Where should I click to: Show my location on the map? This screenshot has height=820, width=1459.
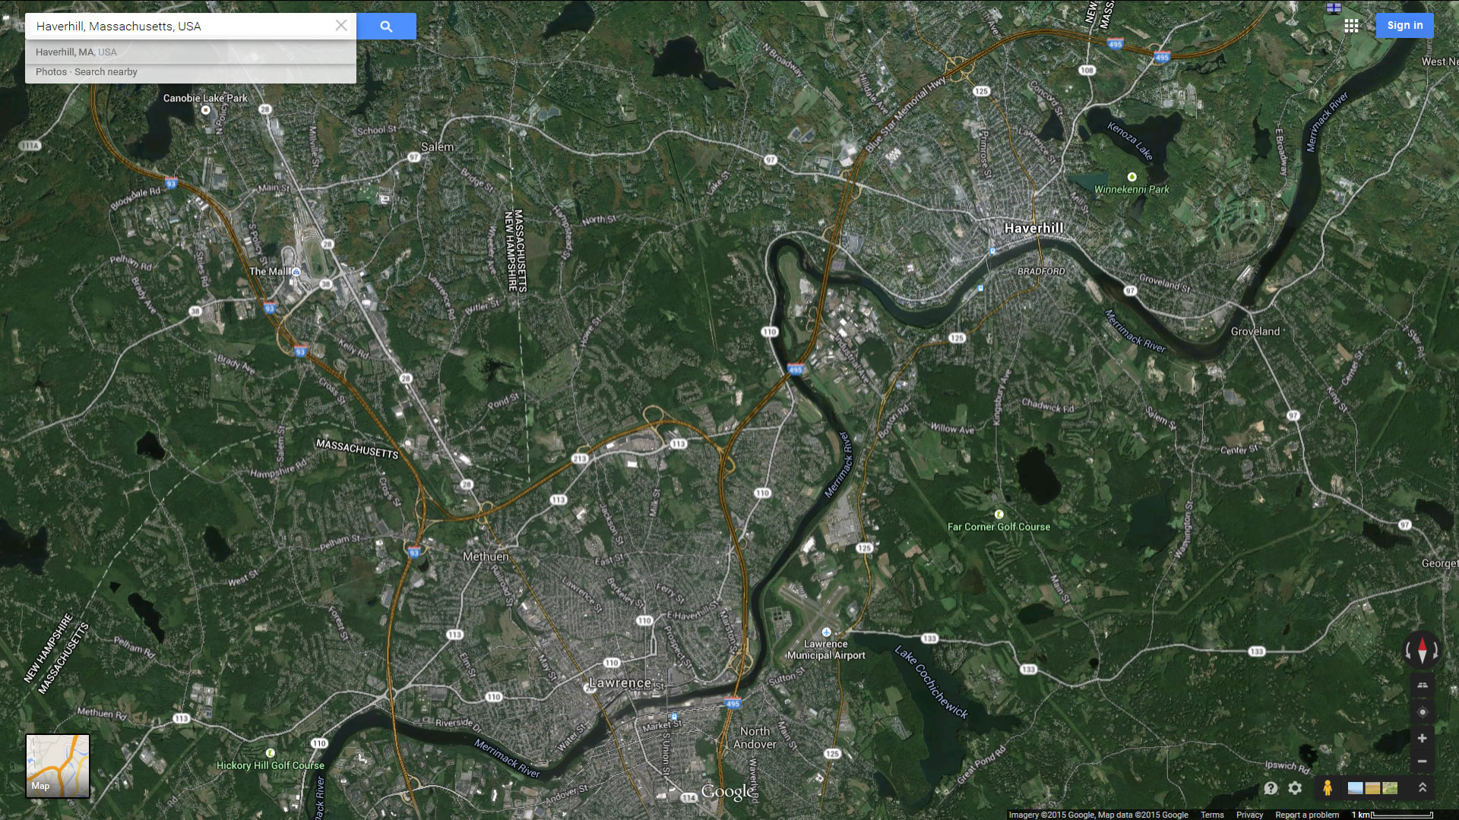(x=1423, y=712)
